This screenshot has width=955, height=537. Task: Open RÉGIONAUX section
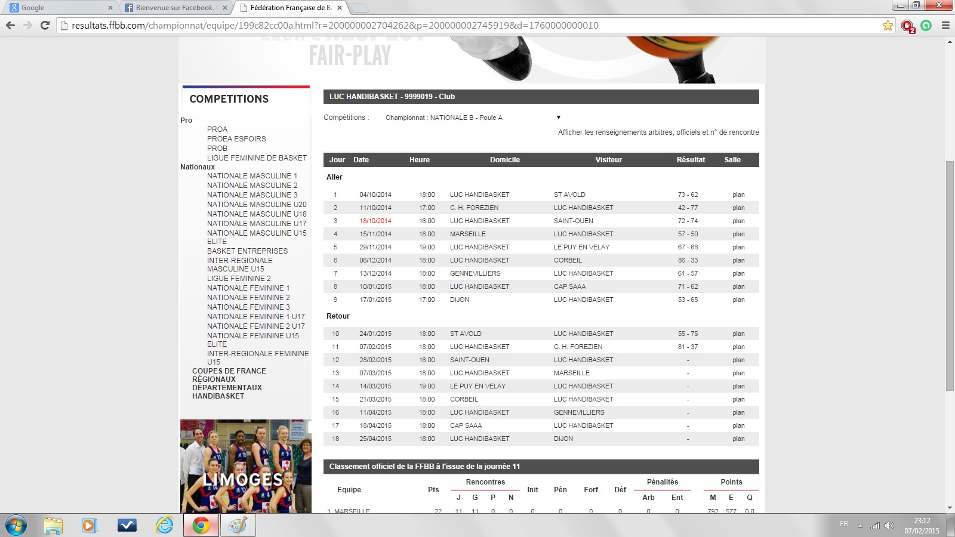click(214, 379)
